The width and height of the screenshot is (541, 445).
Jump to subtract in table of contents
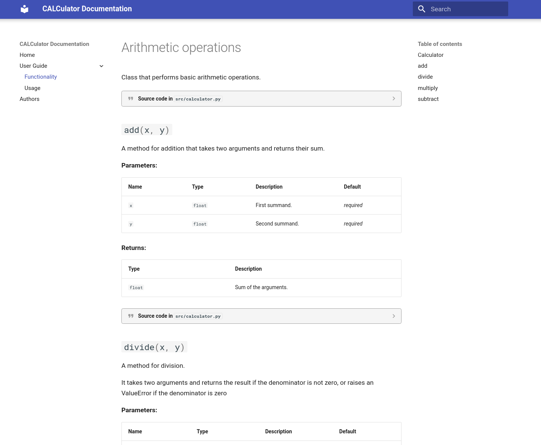tap(428, 99)
